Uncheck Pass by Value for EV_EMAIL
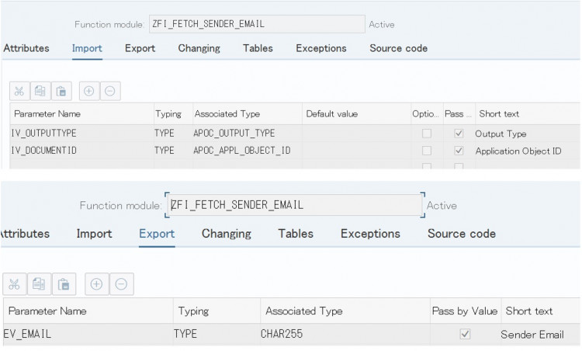Screen dimensions: 582x351 465,334
